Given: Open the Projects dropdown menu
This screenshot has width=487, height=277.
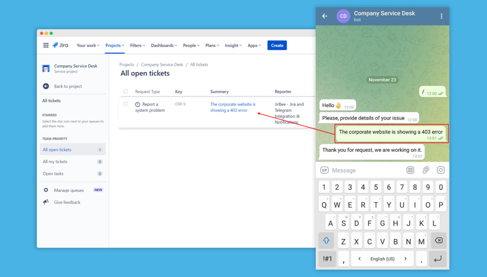Looking at the screenshot, I should pos(115,45).
